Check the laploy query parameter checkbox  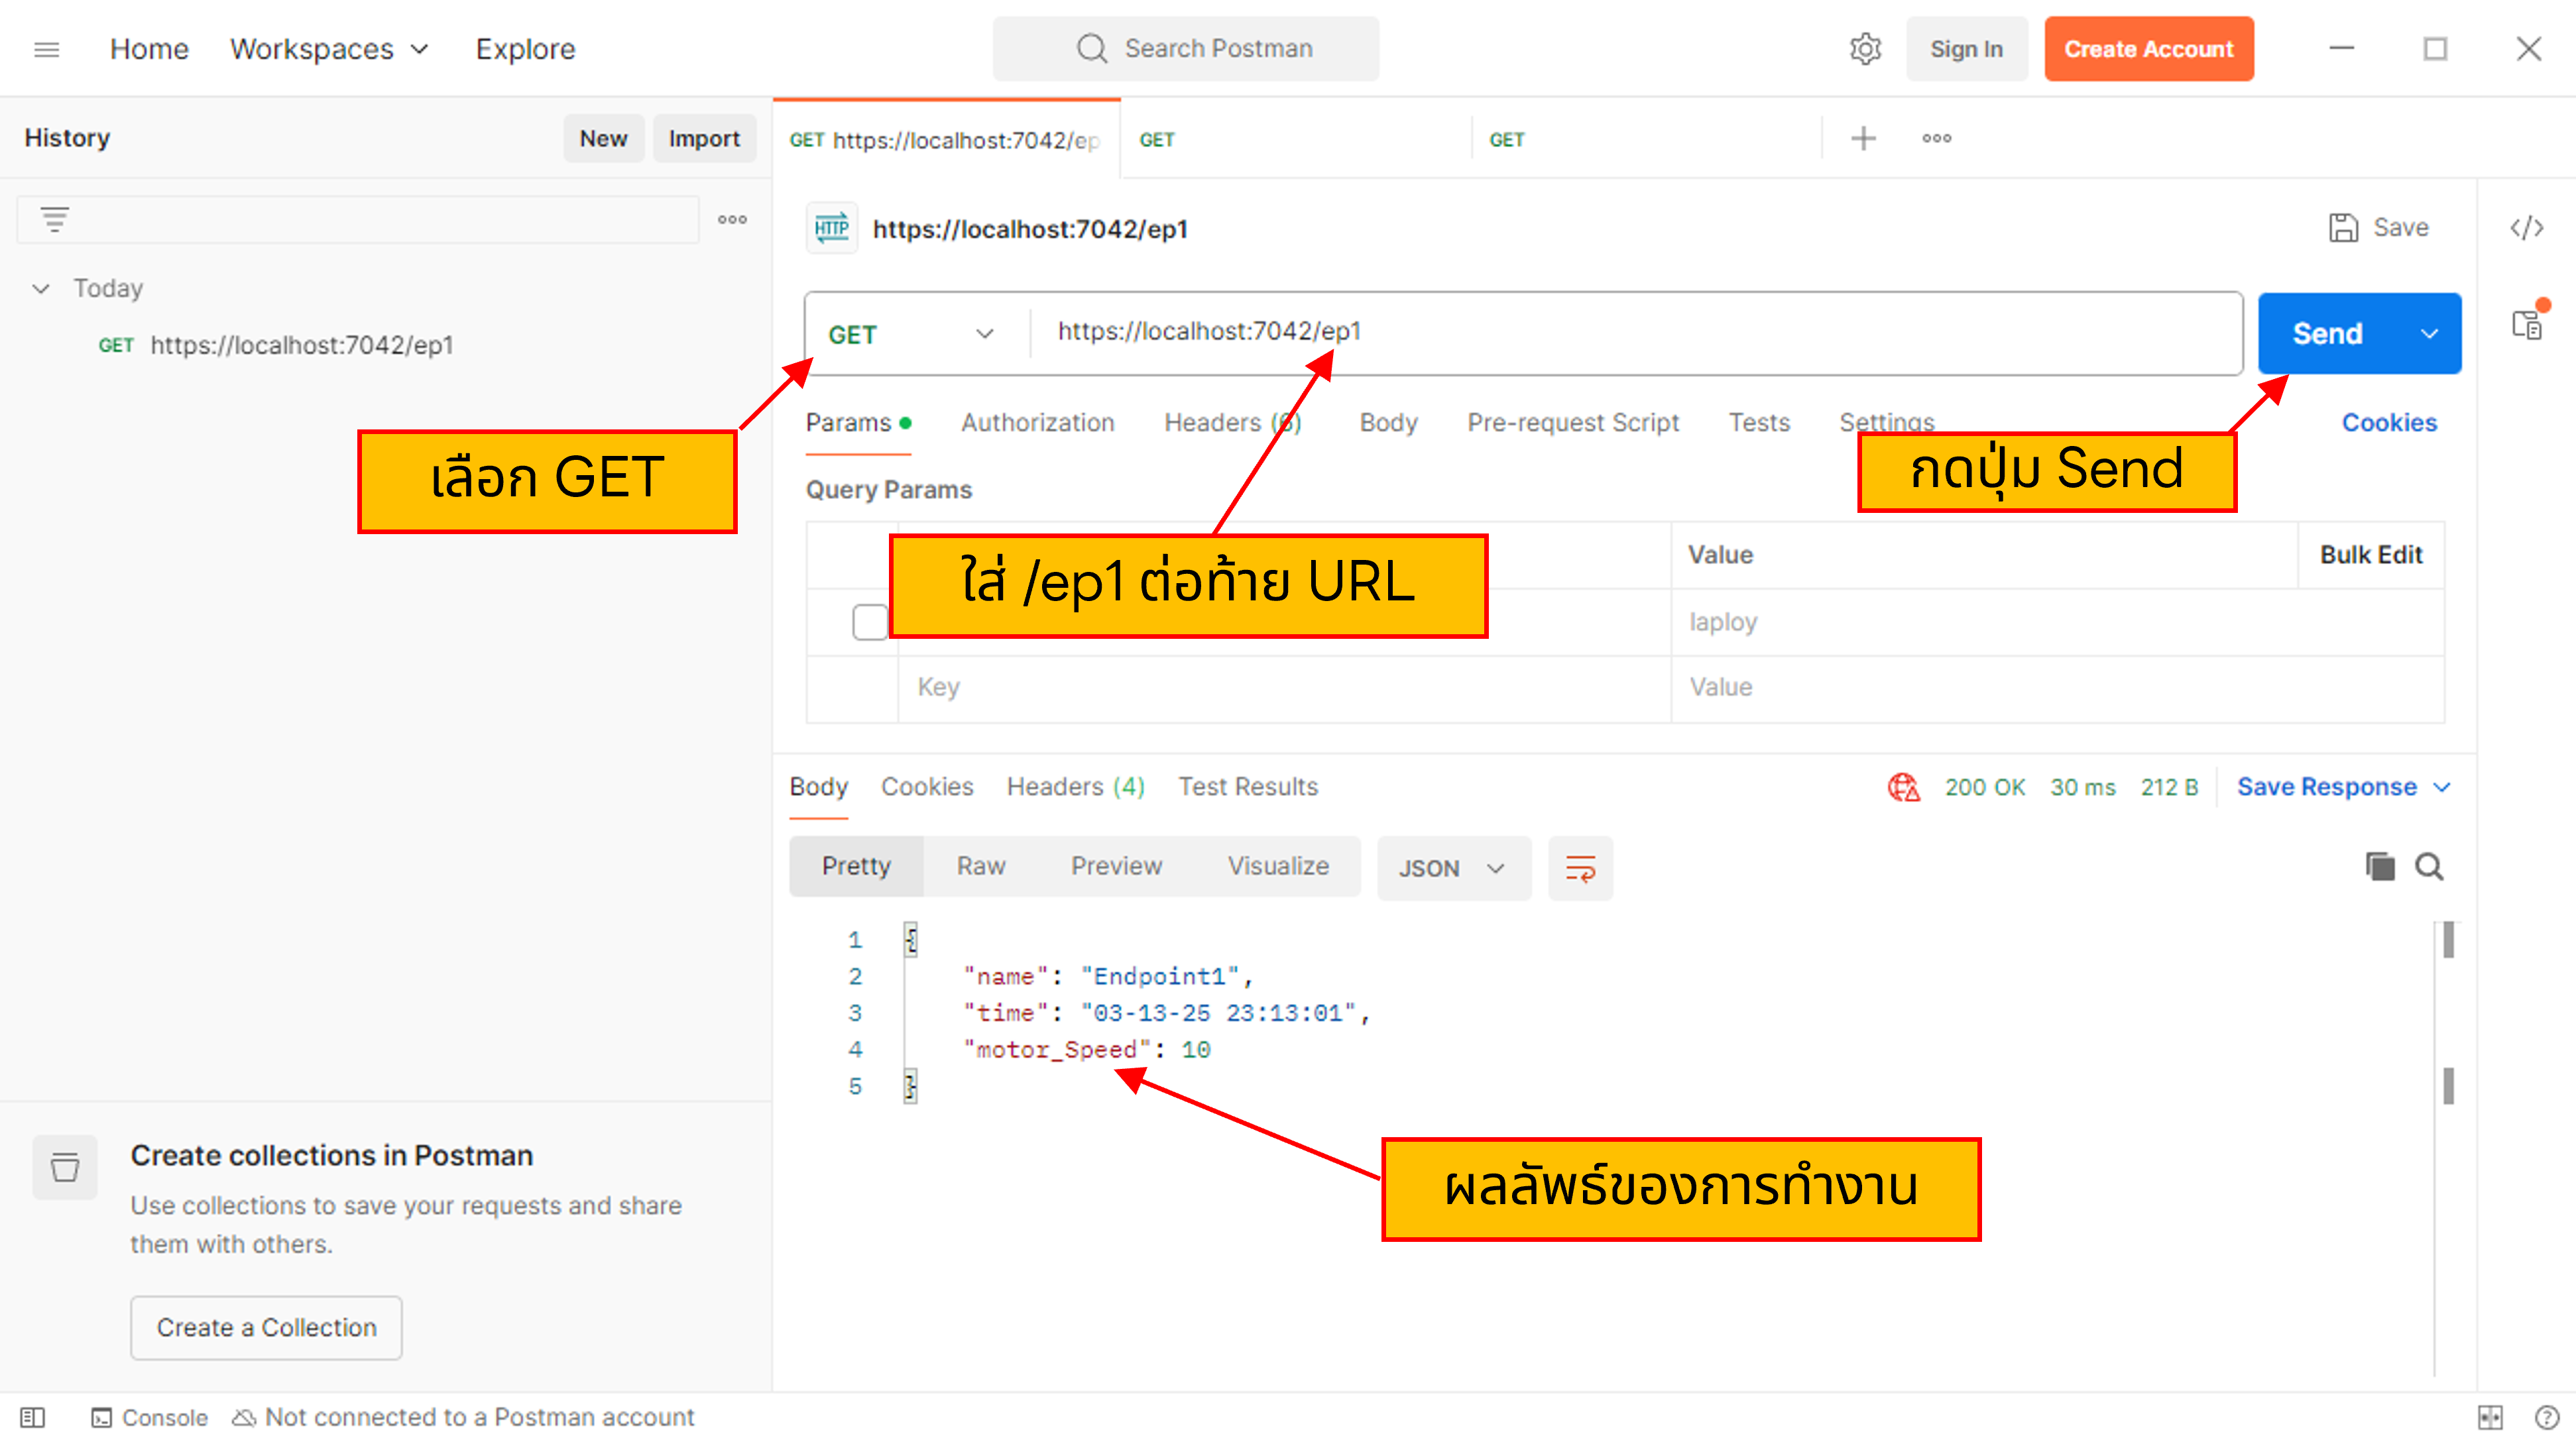(x=869, y=622)
